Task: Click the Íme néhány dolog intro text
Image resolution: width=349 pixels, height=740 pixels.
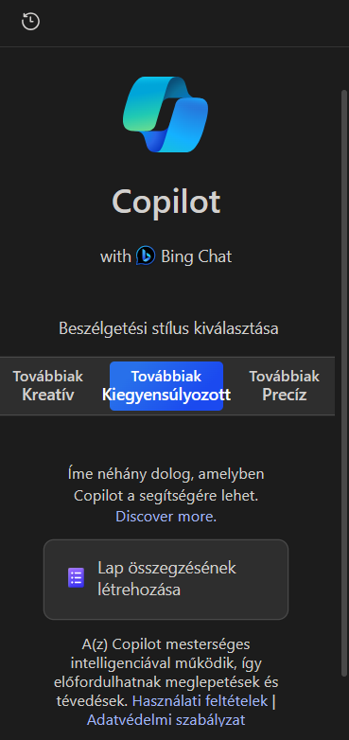Action: point(166,485)
